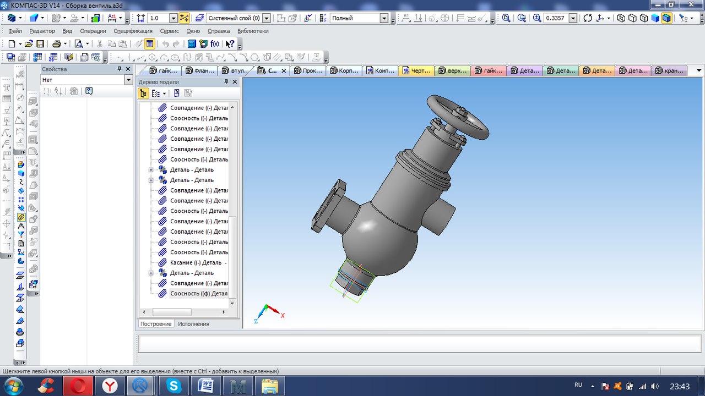Save the document with the floppy disk icon
This screenshot has height=396, width=705.
pos(40,43)
